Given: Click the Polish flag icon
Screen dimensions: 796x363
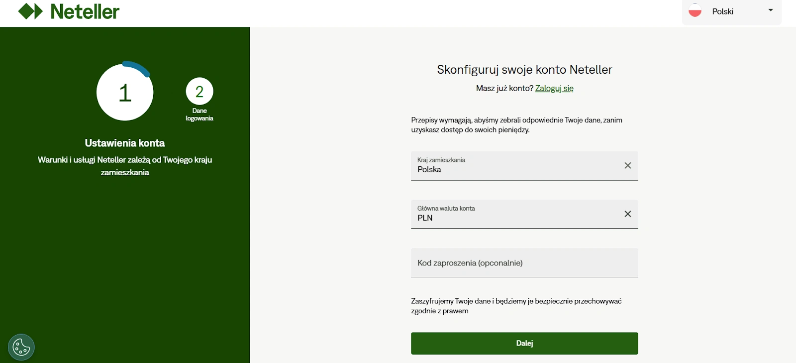Looking at the screenshot, I should coord(695,11).
